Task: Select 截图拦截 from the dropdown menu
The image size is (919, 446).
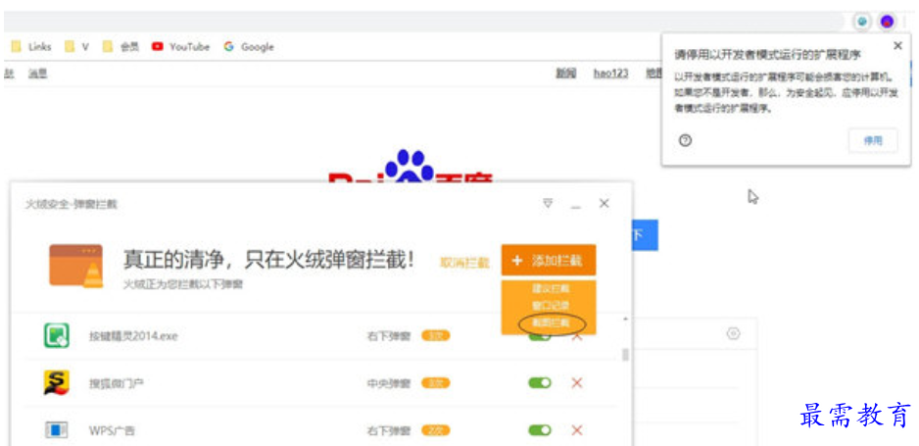Action: point(551,322)
